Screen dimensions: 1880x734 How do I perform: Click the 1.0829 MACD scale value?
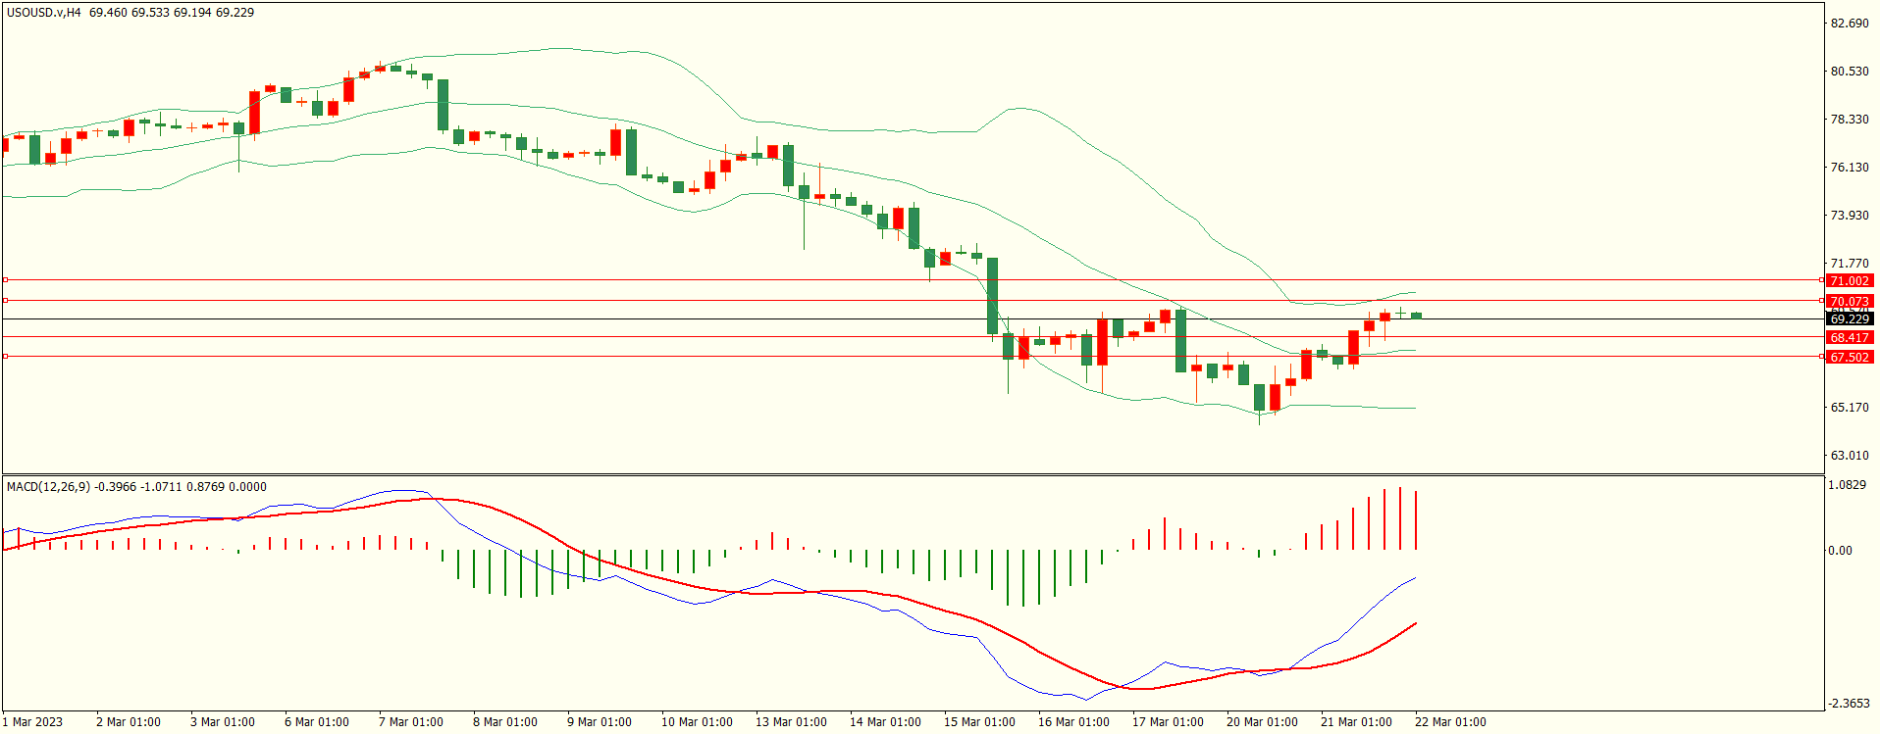[x=1847, y=485]
